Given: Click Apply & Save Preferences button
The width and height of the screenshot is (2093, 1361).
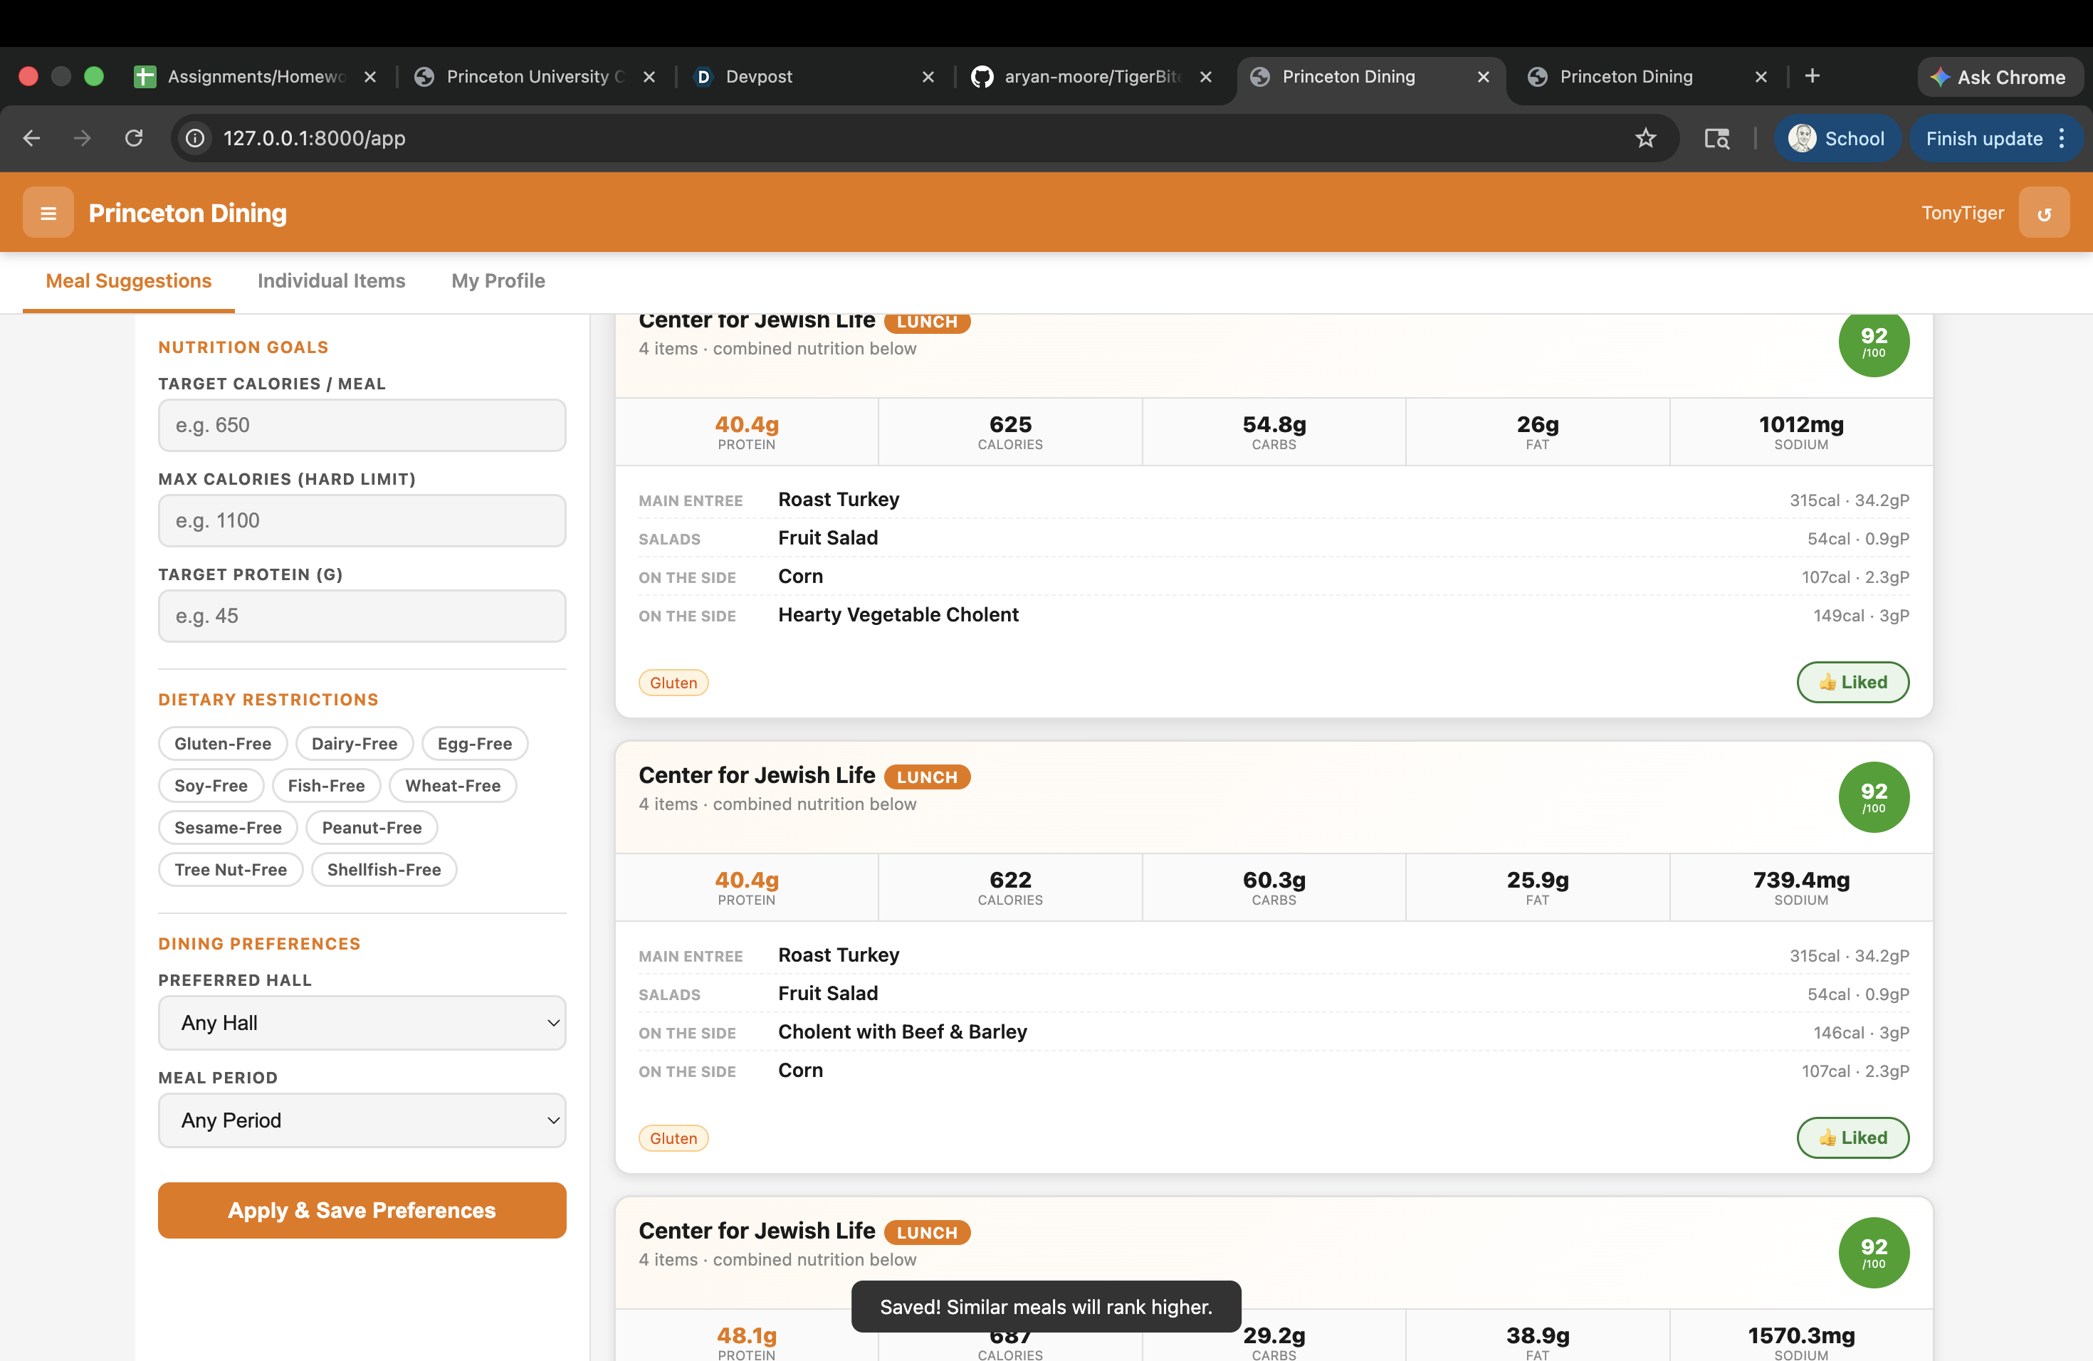Looking at the screenshot, I should coord(362,1210).
